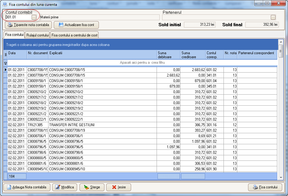Click the scroll down arrow of the grid
This screenshot has width=288, height=196.
tap(281, 177)
